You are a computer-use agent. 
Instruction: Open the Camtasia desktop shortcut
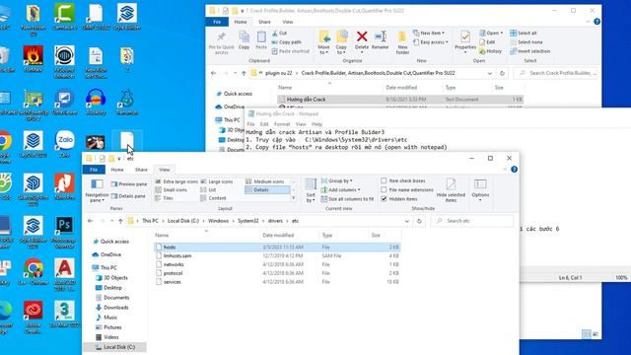click(64, 18)
